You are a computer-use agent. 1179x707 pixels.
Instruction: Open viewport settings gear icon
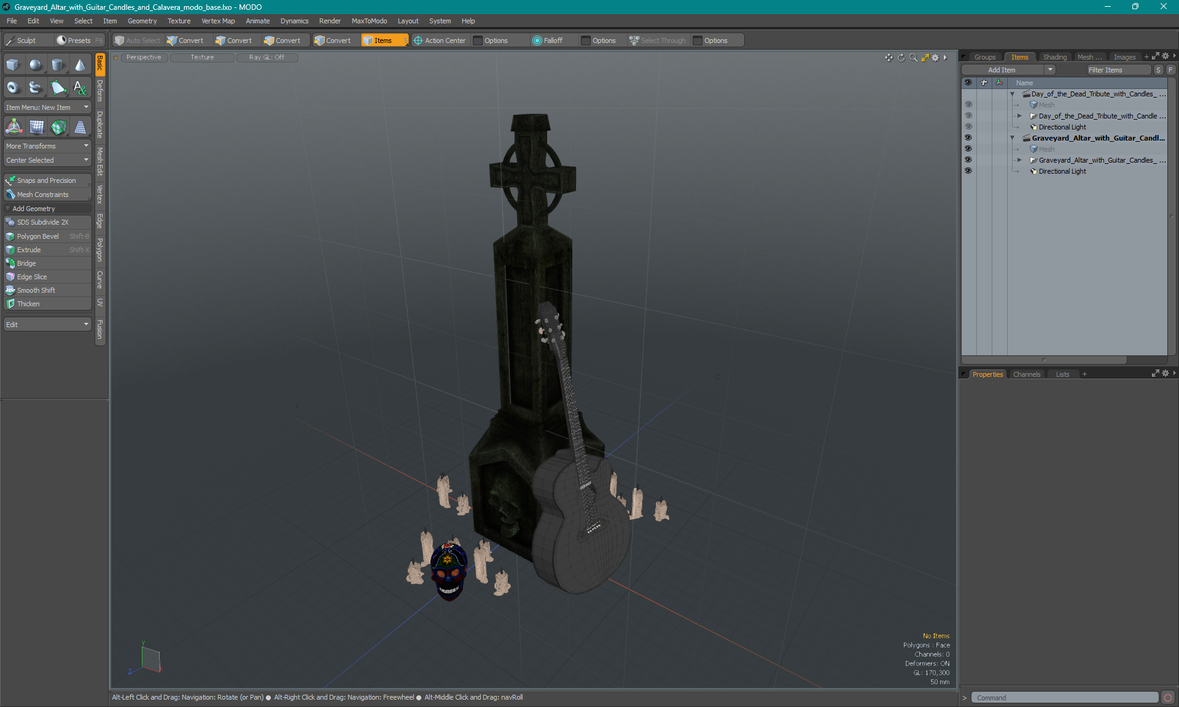[x=935, y=58]
